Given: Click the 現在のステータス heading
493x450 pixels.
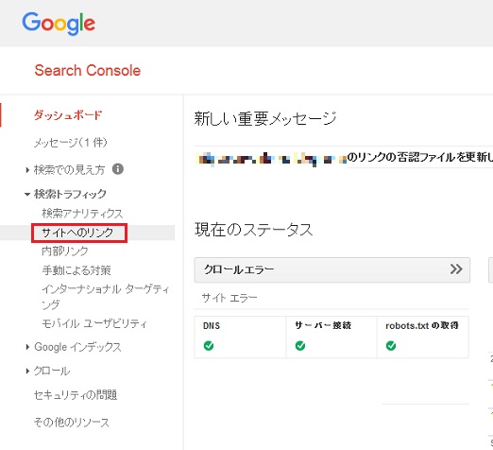Looking at the screenshot, I should click(254, 230).
